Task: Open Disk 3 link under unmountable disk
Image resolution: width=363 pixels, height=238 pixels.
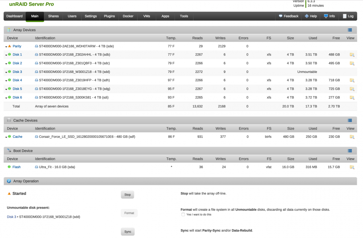Action: click(12, 217)
